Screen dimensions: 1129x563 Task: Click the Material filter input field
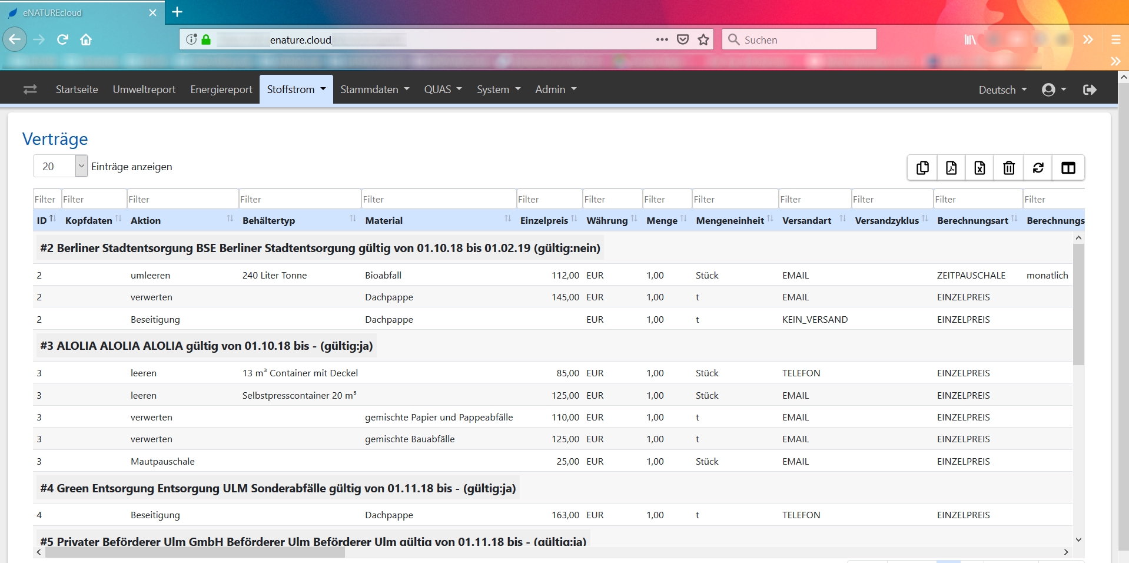pos(438,199)
